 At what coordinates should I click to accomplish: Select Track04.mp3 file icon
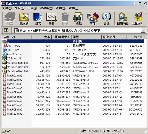(4, 88)
